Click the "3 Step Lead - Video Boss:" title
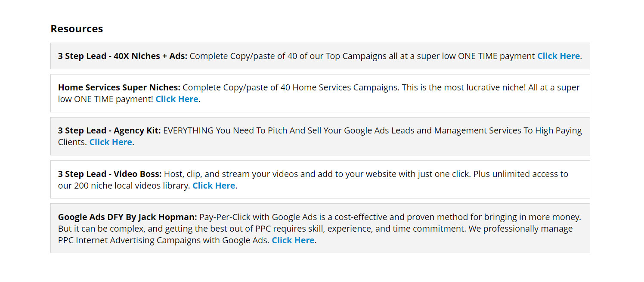The width and height of the screenshot is (644, 282). click(x=110, y=174)
